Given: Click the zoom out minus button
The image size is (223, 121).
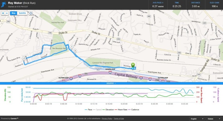Looking at the screenshot, I should [x=7, y=13].
